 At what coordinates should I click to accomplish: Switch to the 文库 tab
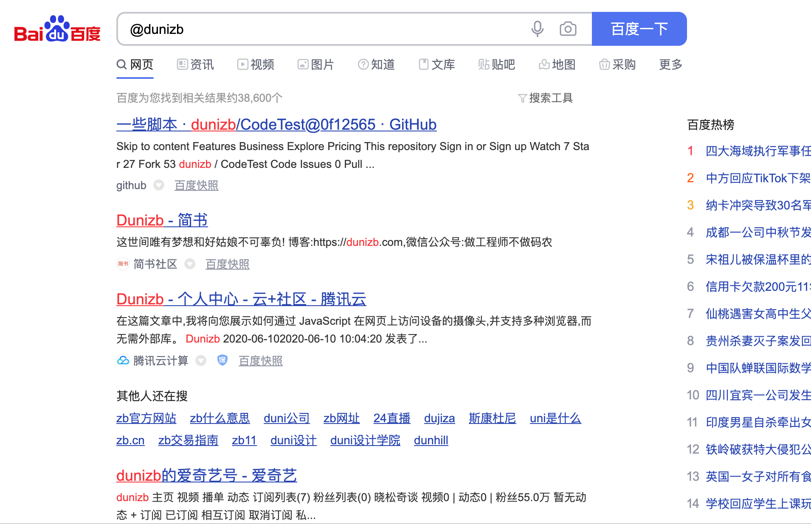tap(436, 64)
